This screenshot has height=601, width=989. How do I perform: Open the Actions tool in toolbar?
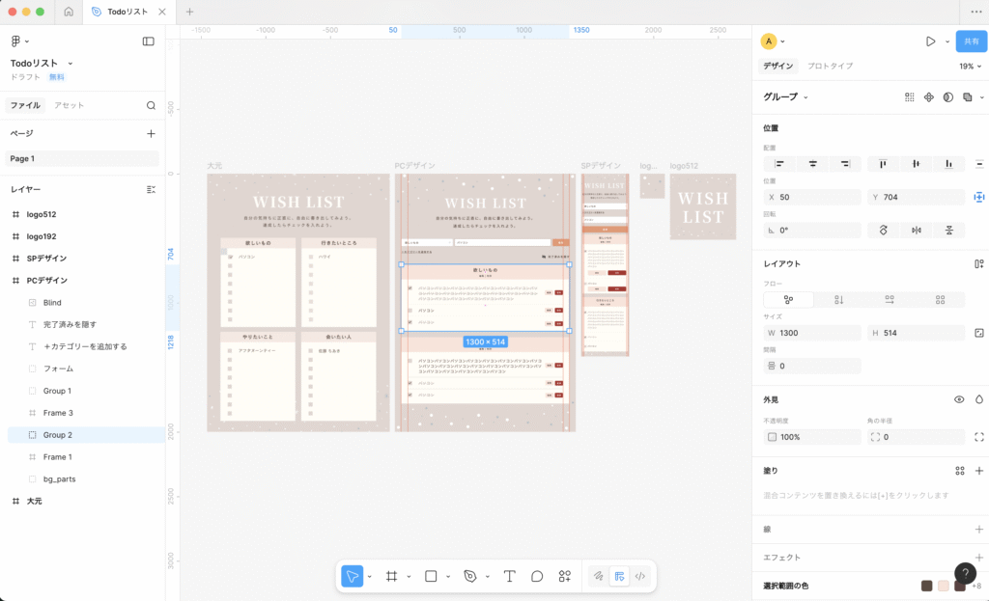pyautogui.click(x=565, y=576)
